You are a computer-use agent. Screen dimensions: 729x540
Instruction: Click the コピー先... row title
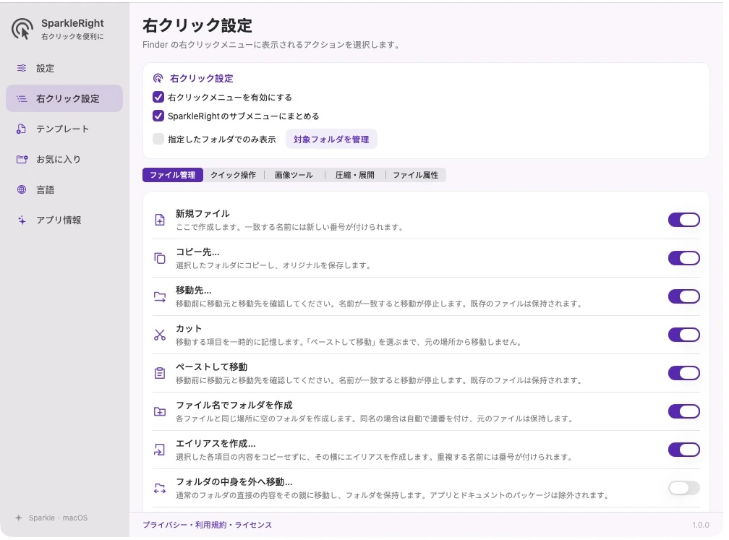(197, 252)
